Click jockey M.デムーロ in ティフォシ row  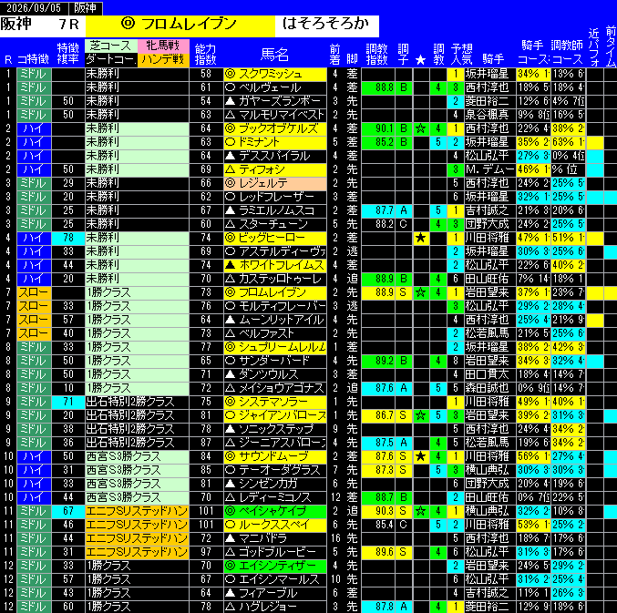coord(490,169)
